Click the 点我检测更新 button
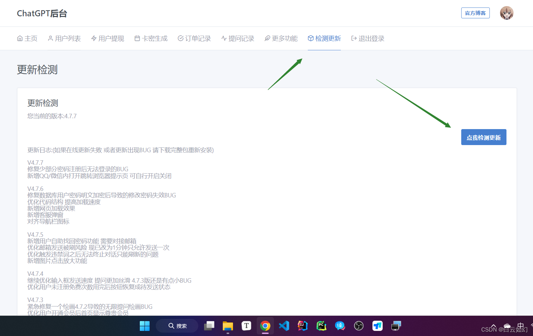Image resolution: width=533 pixels, height=336 pixels. pos(484,137)
